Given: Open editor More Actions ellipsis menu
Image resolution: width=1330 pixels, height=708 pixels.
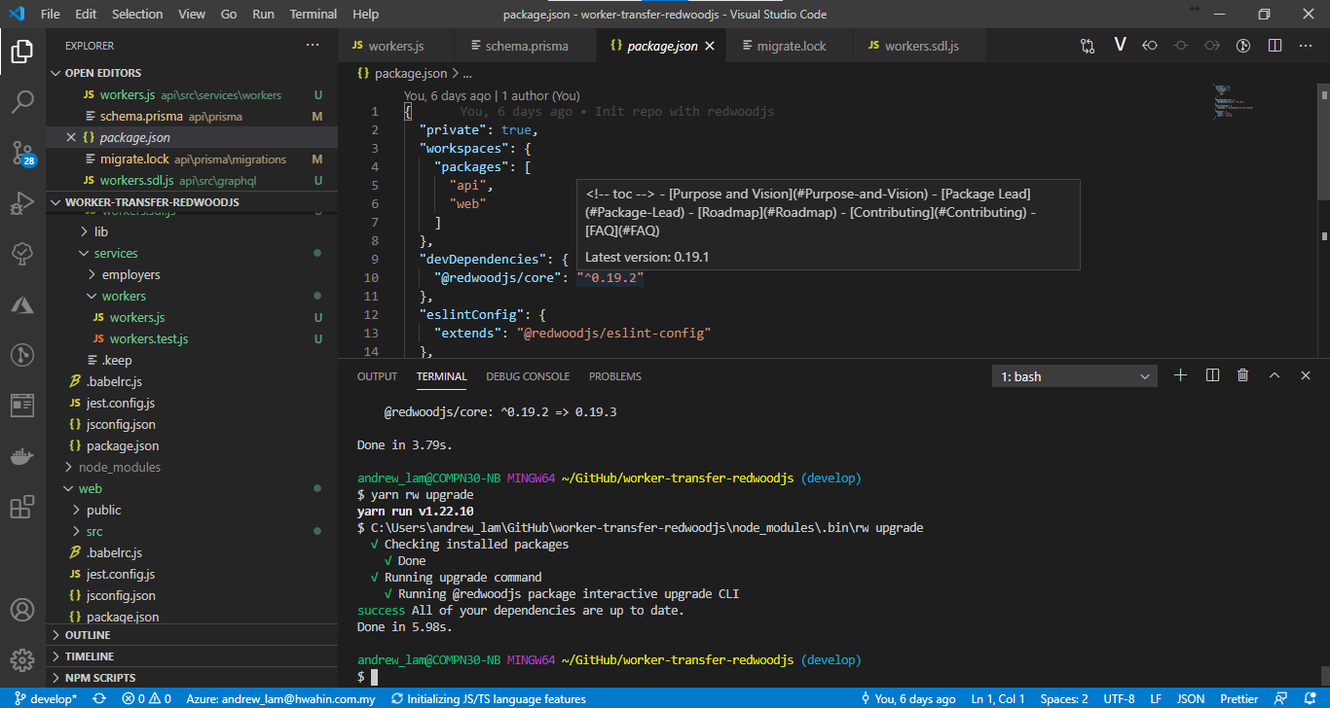Looking at the screenshot, I should [x=1306, y=46].
